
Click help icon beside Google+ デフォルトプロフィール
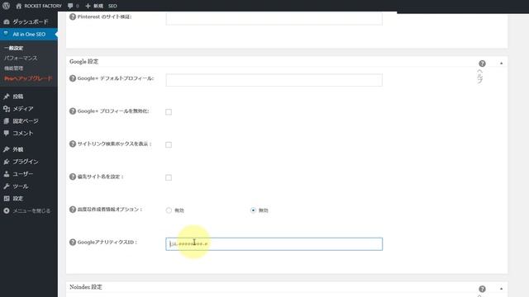(73, 78)
